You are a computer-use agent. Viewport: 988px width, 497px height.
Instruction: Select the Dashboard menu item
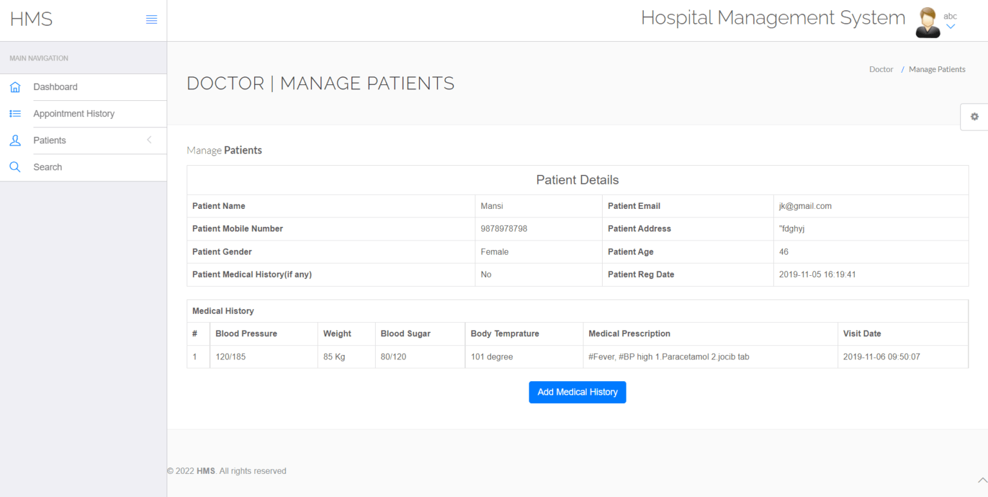tap(55, 87)
